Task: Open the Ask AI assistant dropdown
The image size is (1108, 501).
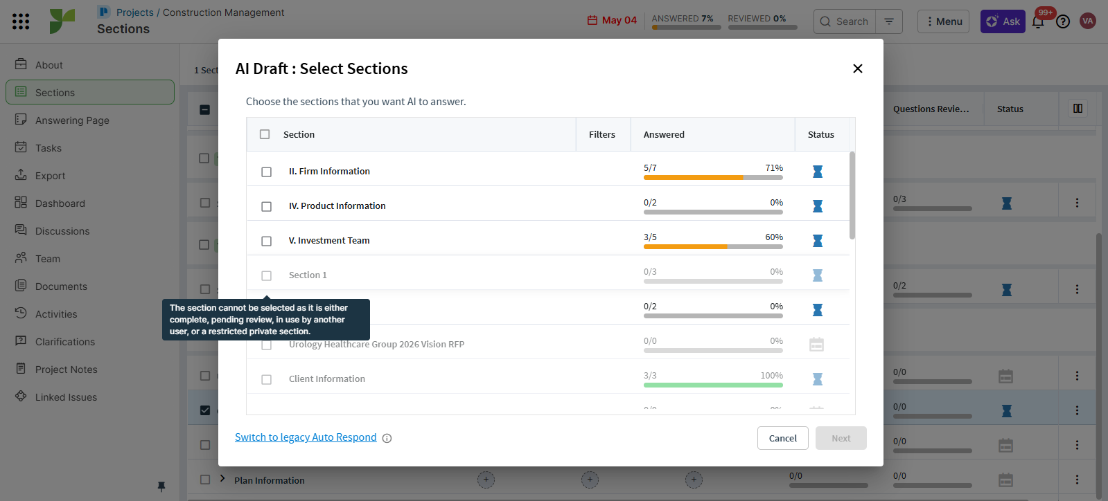Action: [1003, 21]
